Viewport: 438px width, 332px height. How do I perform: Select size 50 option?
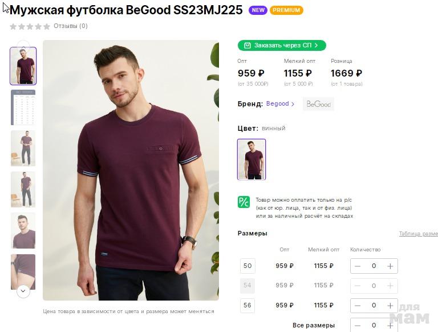pos(248,266)
